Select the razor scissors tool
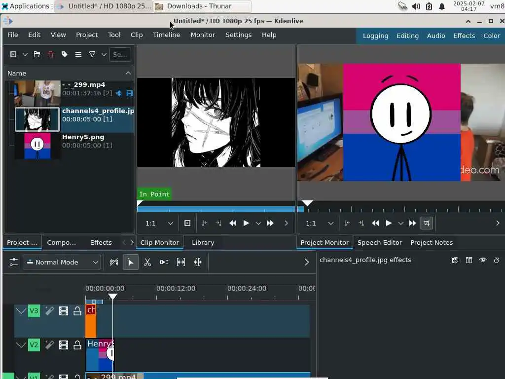The width and height of the screenshot is (505, 379). 147,263
